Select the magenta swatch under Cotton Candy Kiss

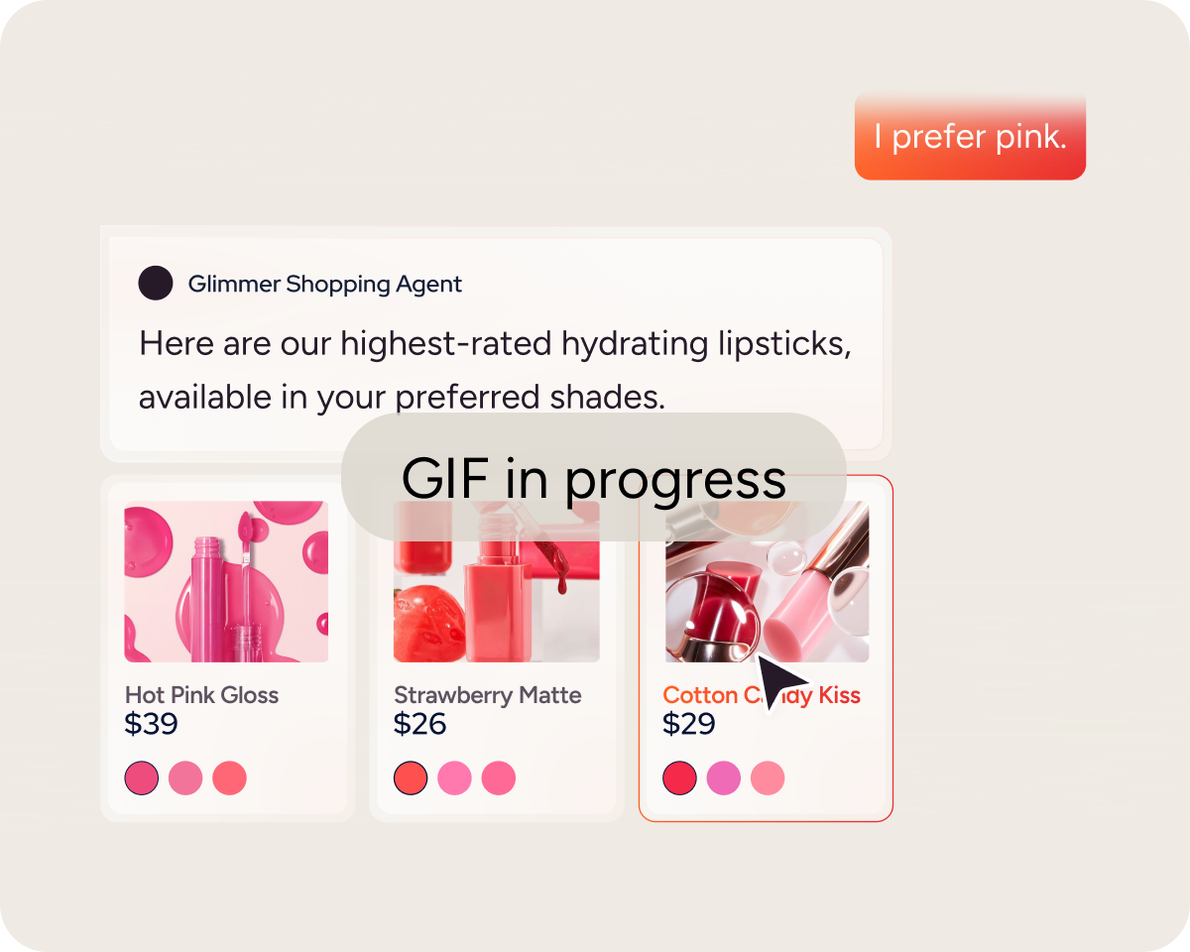[x=724, y=778]
